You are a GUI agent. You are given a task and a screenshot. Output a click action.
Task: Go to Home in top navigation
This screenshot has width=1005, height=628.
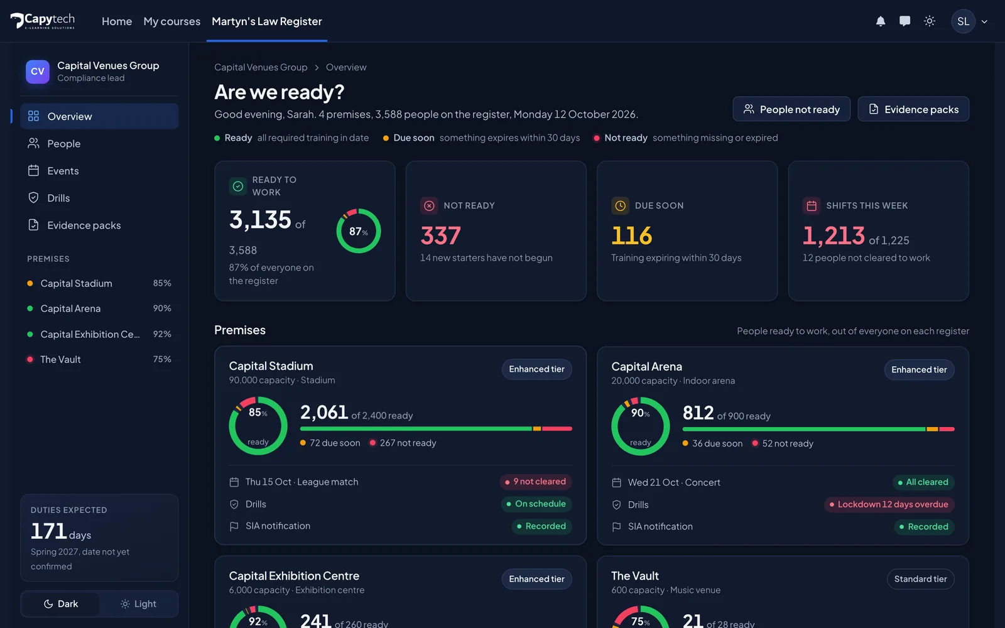click(117, 21)
